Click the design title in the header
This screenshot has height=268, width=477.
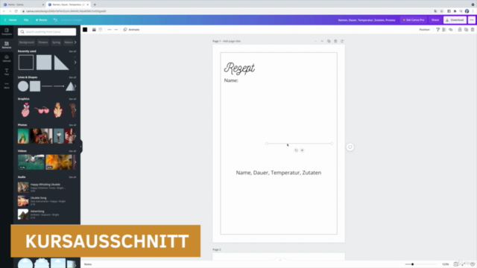coord(367,20)
